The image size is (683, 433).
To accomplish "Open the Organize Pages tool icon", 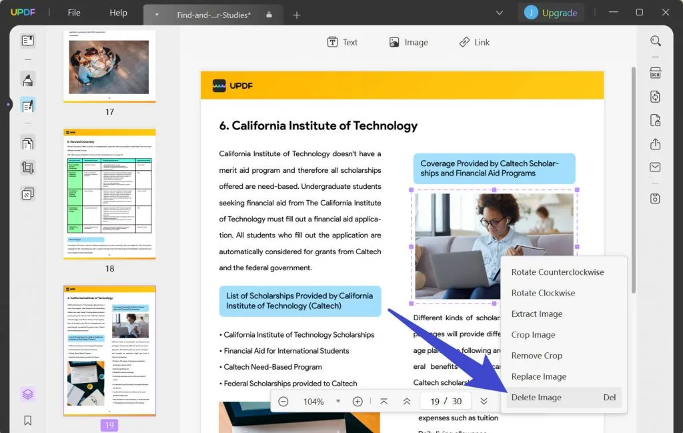I will pos(28,143).
